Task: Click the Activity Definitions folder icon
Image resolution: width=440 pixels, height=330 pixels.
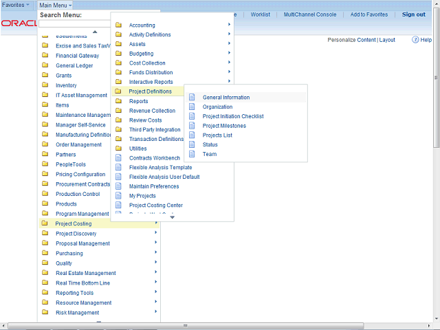Action: 119,34
